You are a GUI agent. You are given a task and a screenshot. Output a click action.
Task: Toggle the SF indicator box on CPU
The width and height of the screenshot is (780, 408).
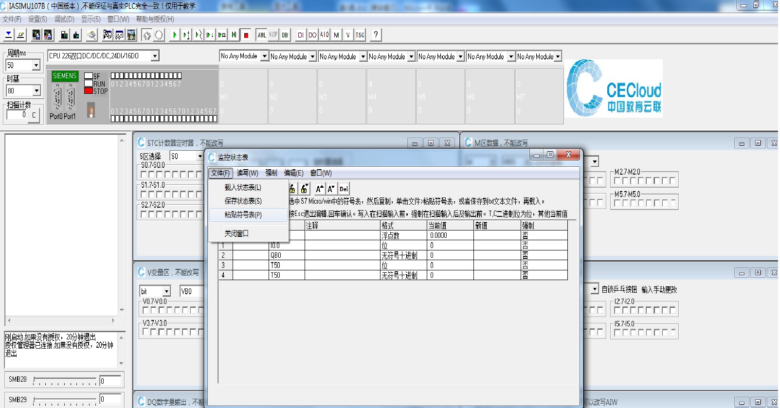pos(89,76)
